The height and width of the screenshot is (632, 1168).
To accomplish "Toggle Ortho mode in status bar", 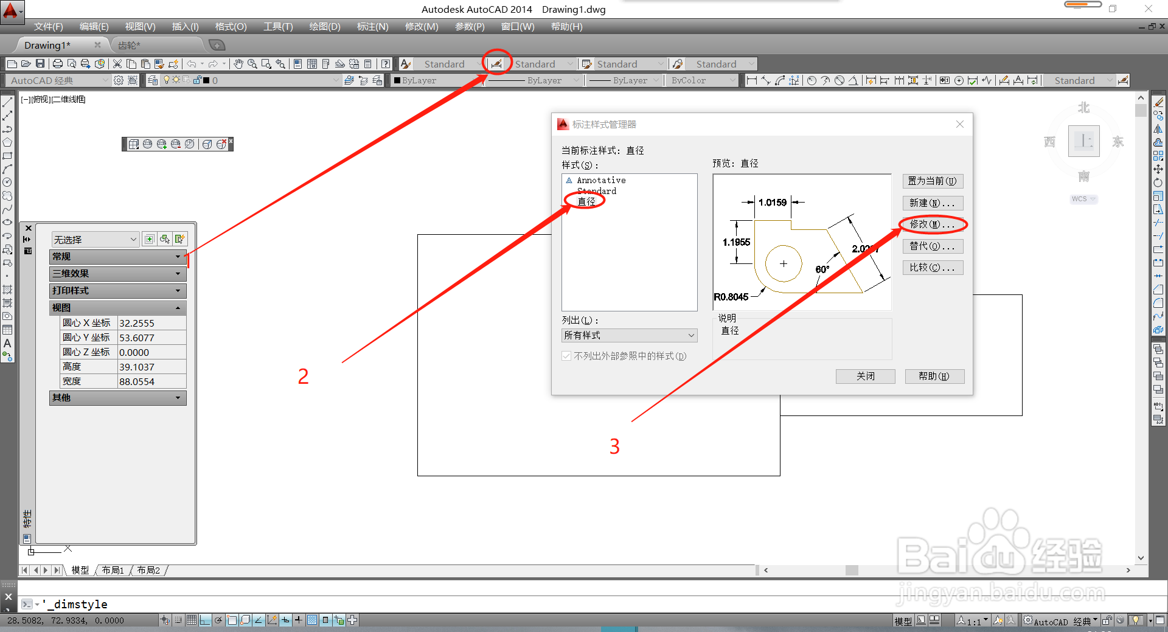I will coord(205,620).
